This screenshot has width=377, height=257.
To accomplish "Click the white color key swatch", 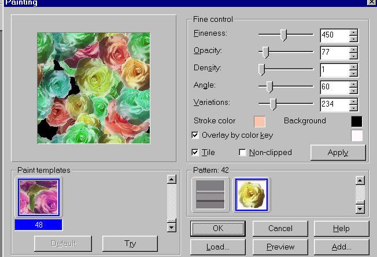I will (356, 135).
